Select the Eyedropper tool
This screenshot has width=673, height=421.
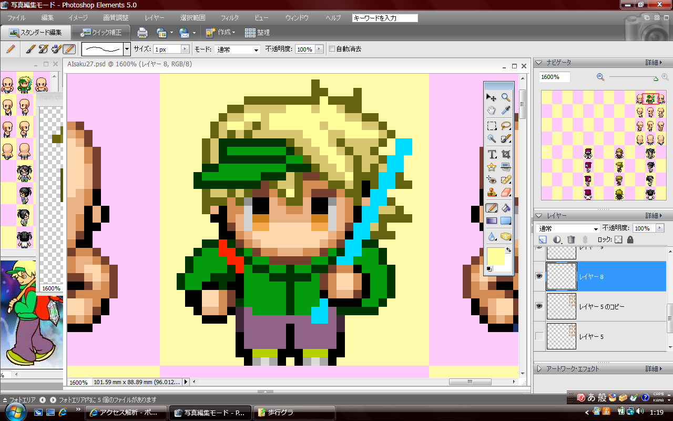coord(506,111)
